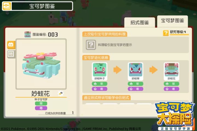Switch to the 宝可梦图鉴 tab

click(x=172, y=21)
